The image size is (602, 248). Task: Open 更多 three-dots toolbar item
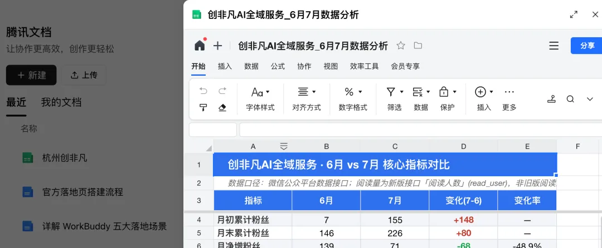point(509,92)
